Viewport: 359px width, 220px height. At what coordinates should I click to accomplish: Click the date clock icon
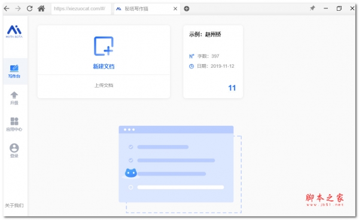(191, 67)
